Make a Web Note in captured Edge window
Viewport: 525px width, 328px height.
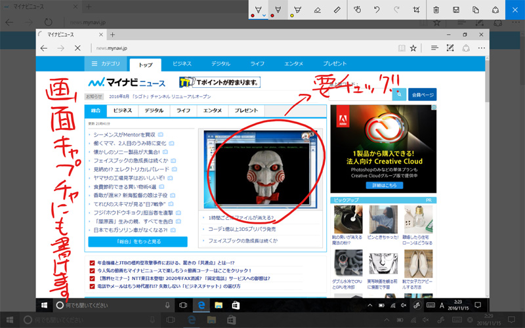coord(450,48)
